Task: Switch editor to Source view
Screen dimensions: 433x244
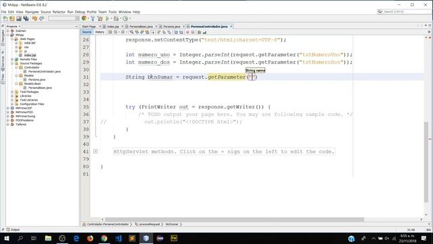Action: click(87, 32)
